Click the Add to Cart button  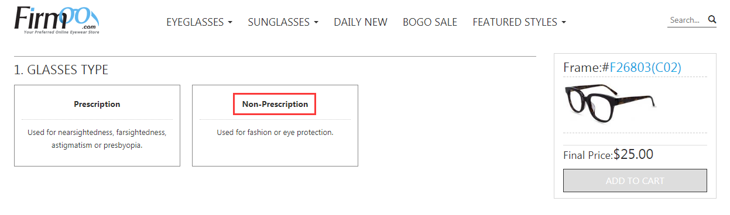tap(635, 181)
